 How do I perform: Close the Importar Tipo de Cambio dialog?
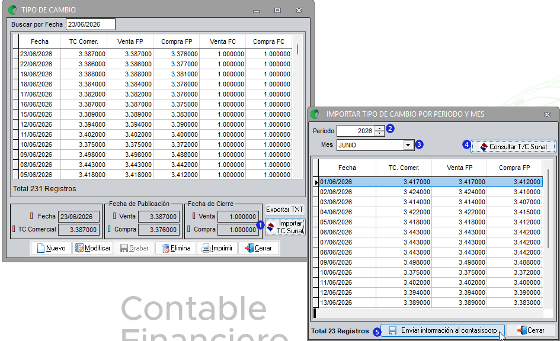[x=547, y=114]
